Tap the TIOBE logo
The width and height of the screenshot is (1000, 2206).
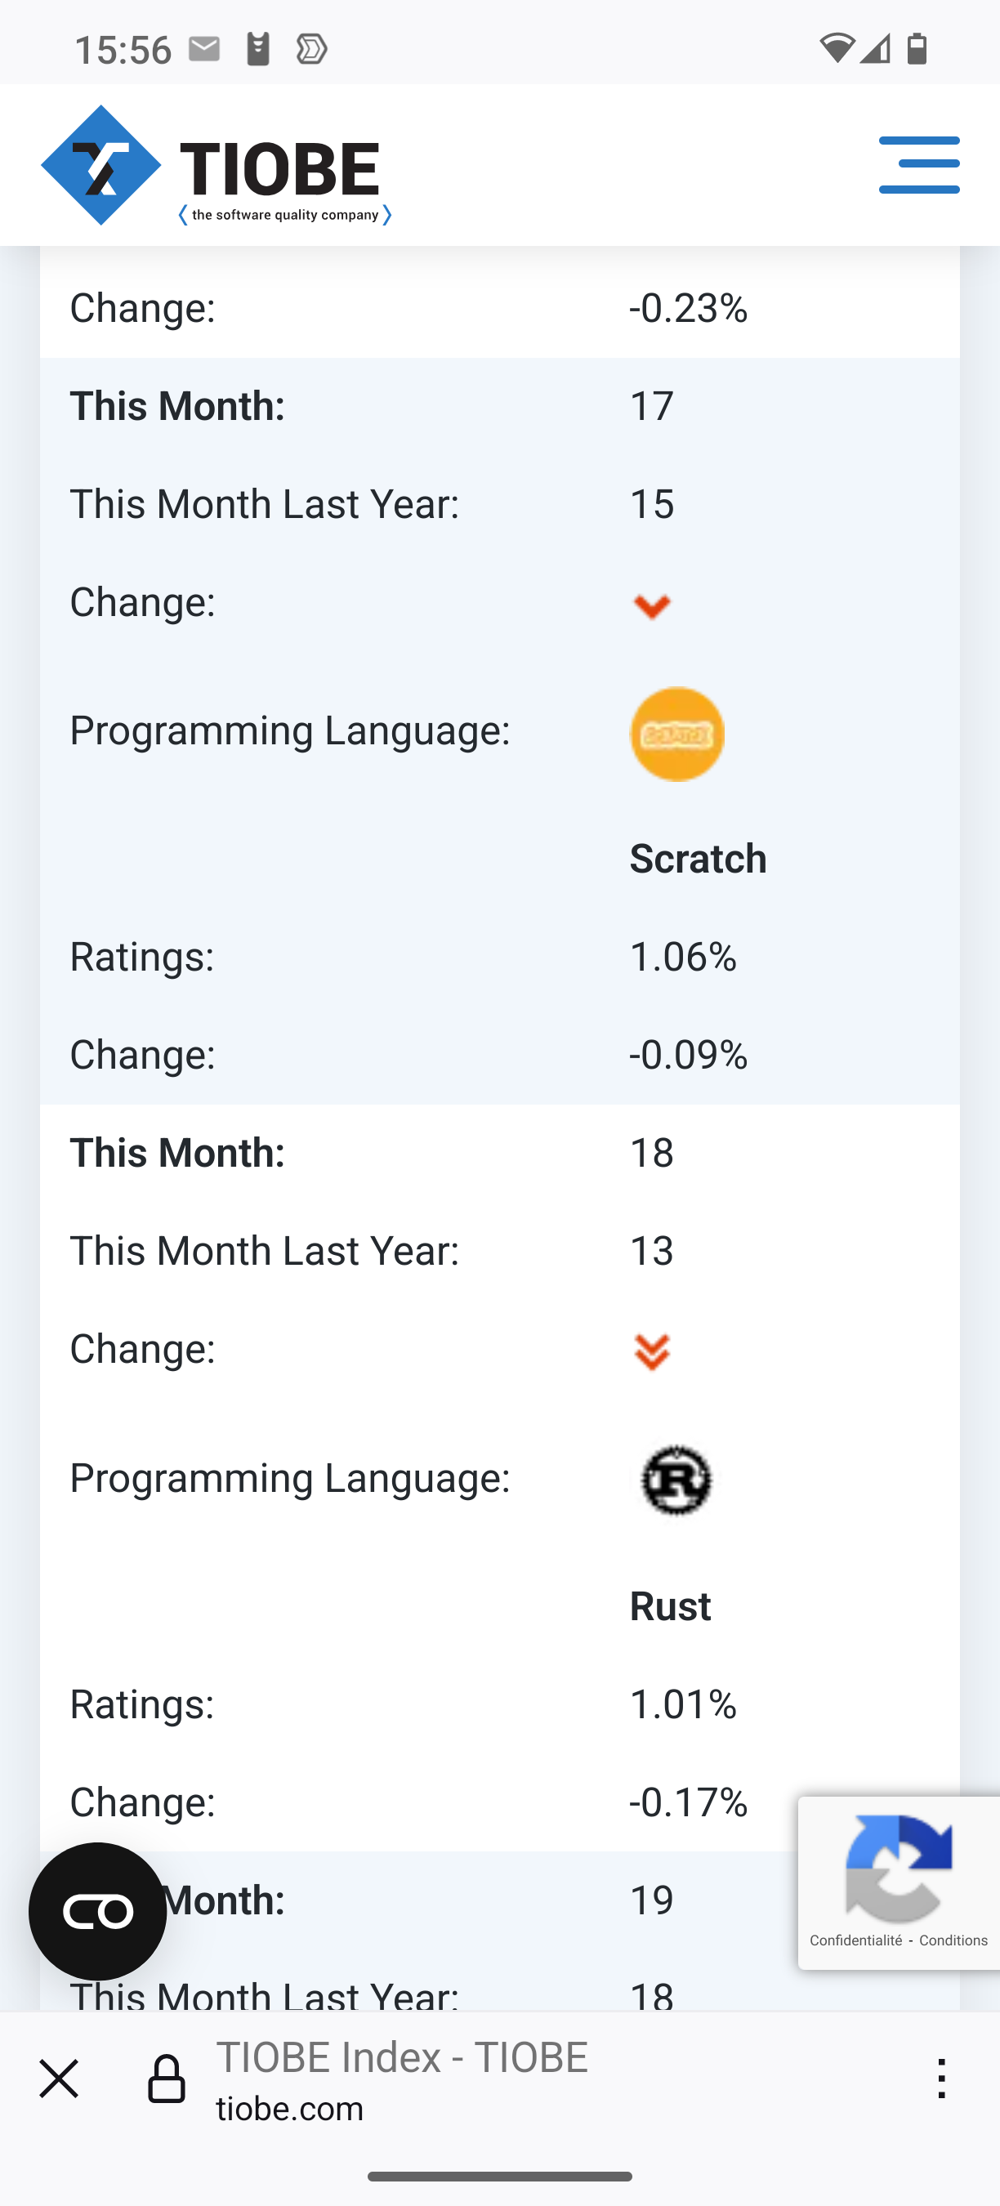[x=217, y=165]
